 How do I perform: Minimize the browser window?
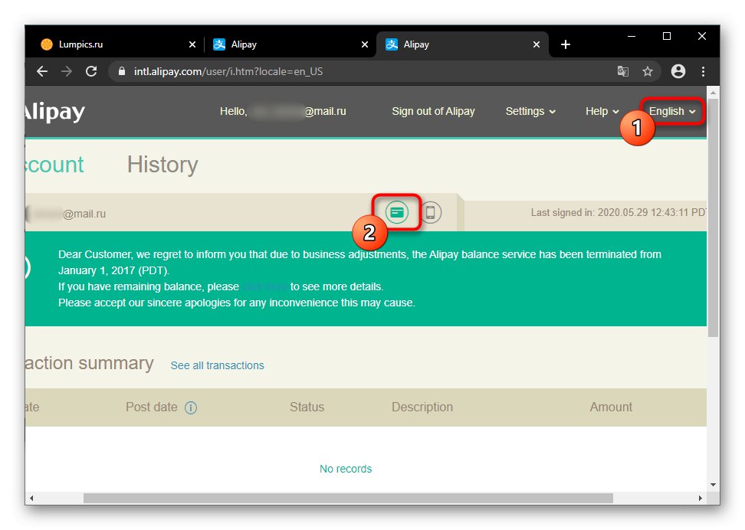tap(632, 36)
